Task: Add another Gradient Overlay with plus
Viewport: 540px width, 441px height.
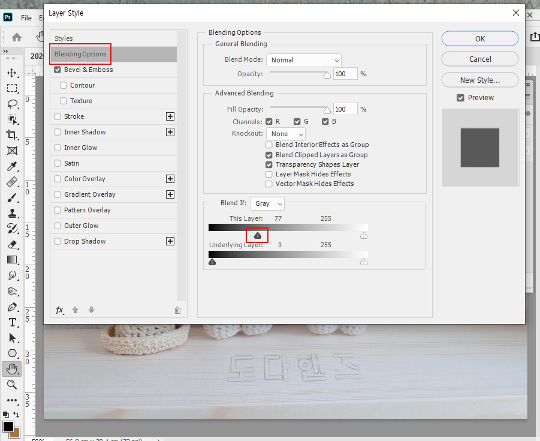Action: 170,194
